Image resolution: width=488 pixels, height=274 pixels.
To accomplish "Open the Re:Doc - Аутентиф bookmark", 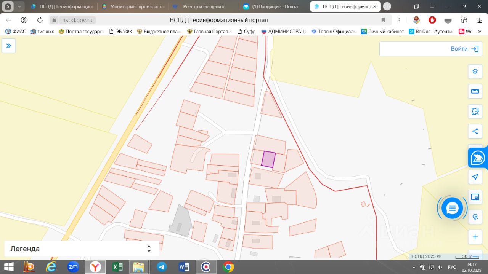I will tap(431, 32).
